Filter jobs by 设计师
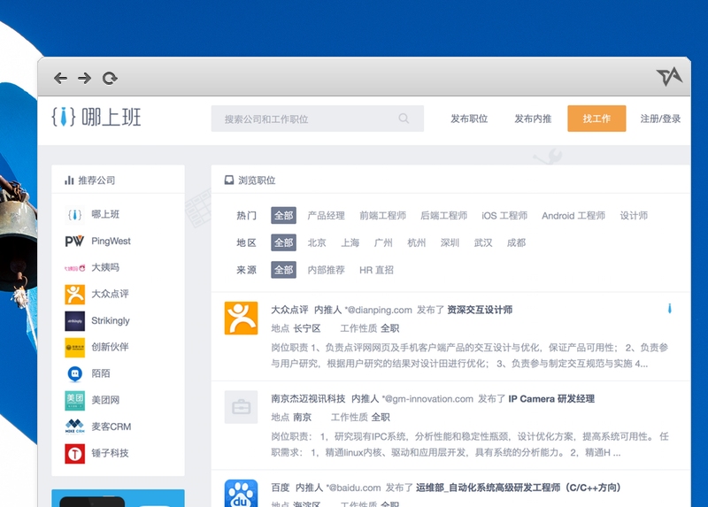The image size is (708, 507). pyautogui.click(x=634, y=216)
